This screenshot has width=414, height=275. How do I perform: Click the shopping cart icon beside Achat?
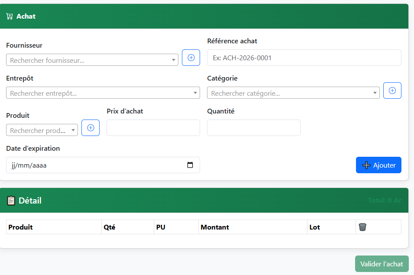[x=10, y=16]
